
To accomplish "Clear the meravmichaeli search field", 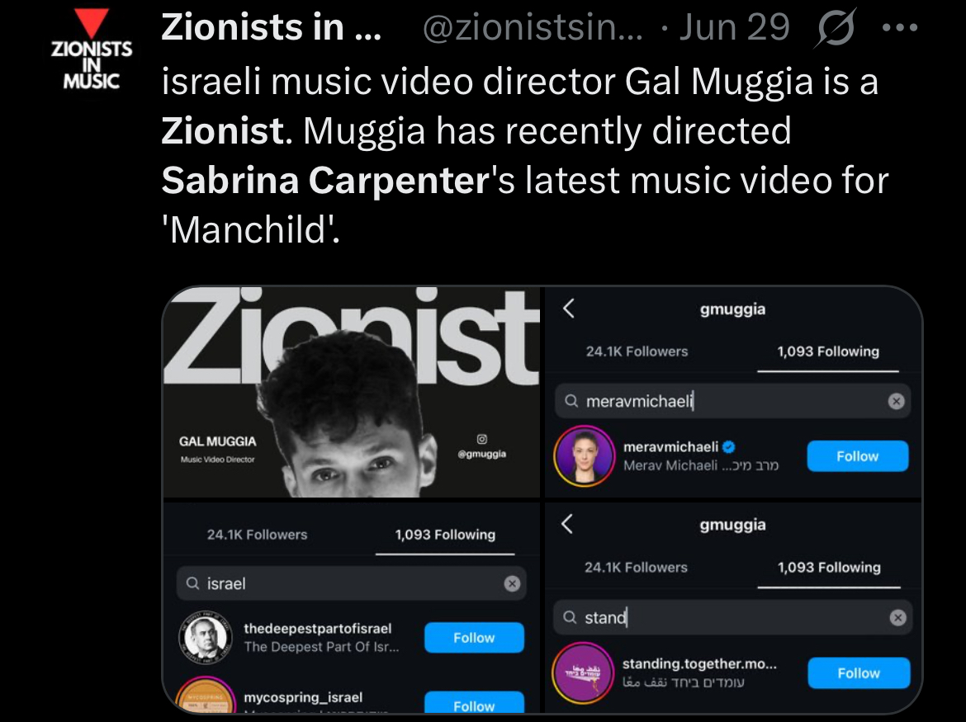I will (896, 401).
